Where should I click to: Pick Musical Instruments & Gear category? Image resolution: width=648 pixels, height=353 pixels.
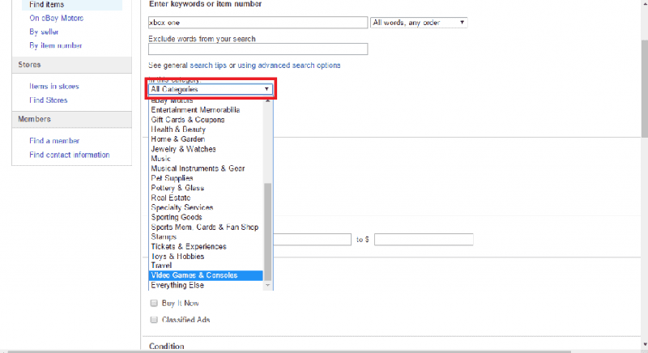click(x=206, y=168)
